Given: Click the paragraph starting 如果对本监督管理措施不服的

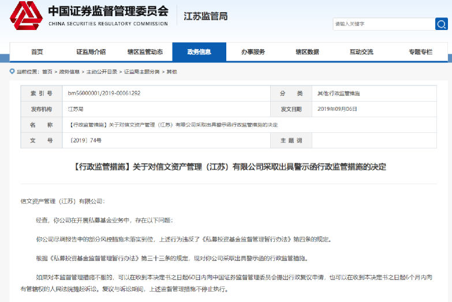Looking at the screenshot, I should 226,283.
